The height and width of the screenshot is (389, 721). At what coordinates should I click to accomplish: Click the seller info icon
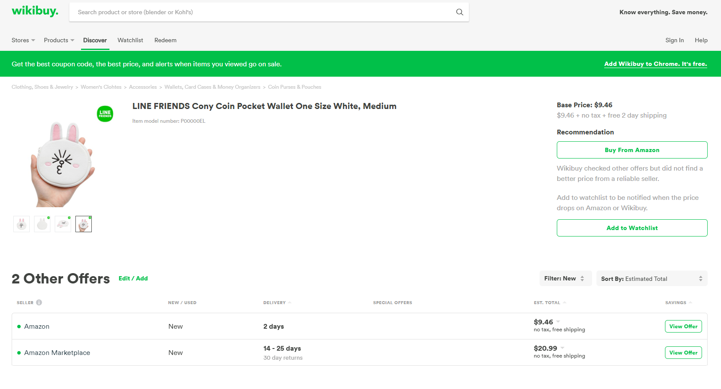point(39,302)
